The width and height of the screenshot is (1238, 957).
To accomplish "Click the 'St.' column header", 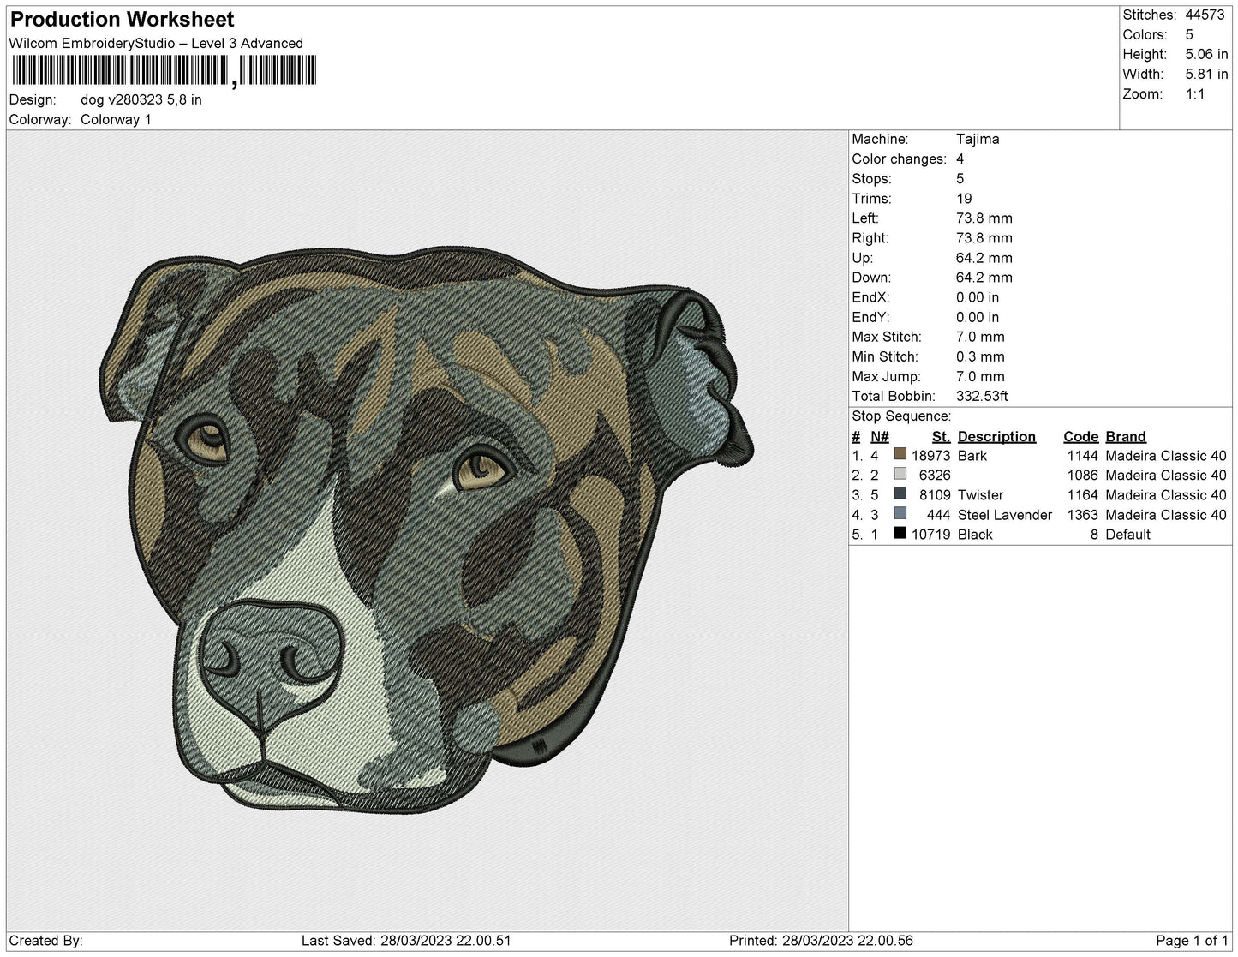I will click(942, 436).
